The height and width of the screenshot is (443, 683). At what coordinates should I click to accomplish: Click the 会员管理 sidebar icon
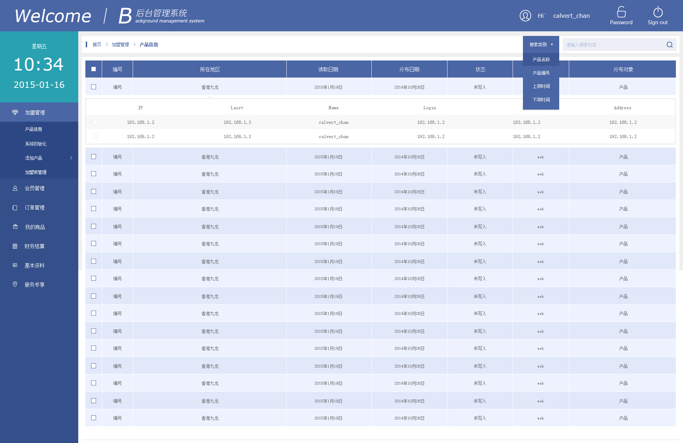click(x=14, y=188)
